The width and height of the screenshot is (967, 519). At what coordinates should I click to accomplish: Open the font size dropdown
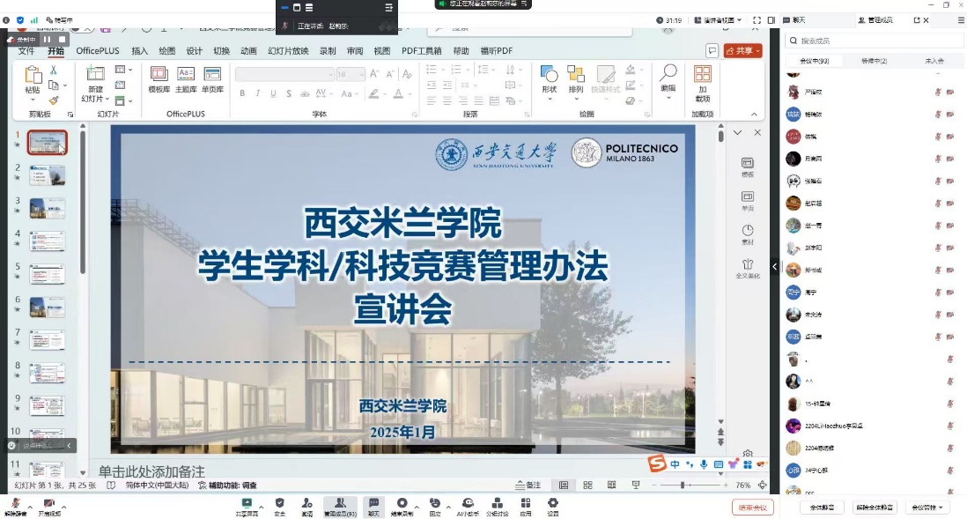360,75
